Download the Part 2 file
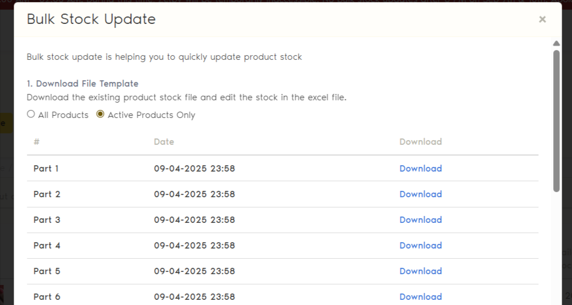The height and width of the screenshot is (305, 572). [420, 194]
